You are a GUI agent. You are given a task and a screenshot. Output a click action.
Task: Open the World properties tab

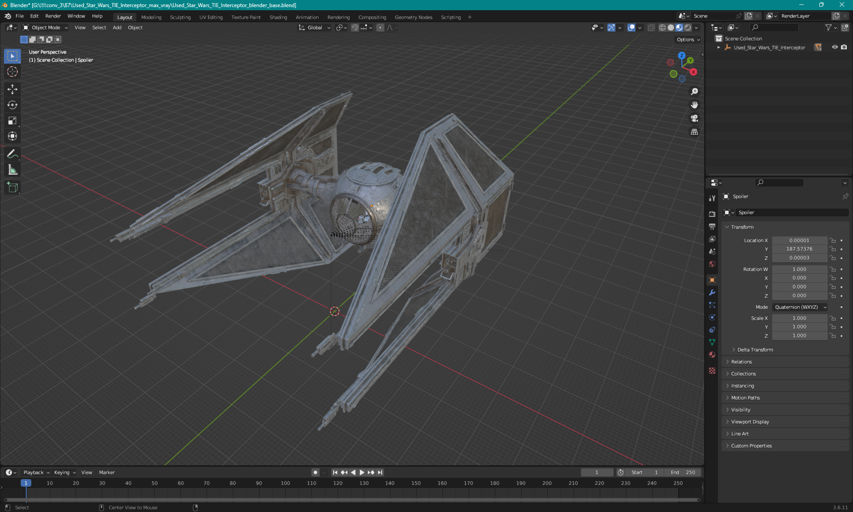coord(712,264)
